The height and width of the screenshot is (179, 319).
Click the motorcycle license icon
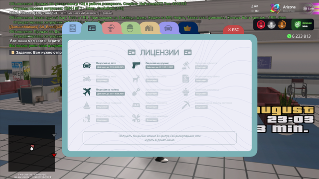[x=87, y=79]
